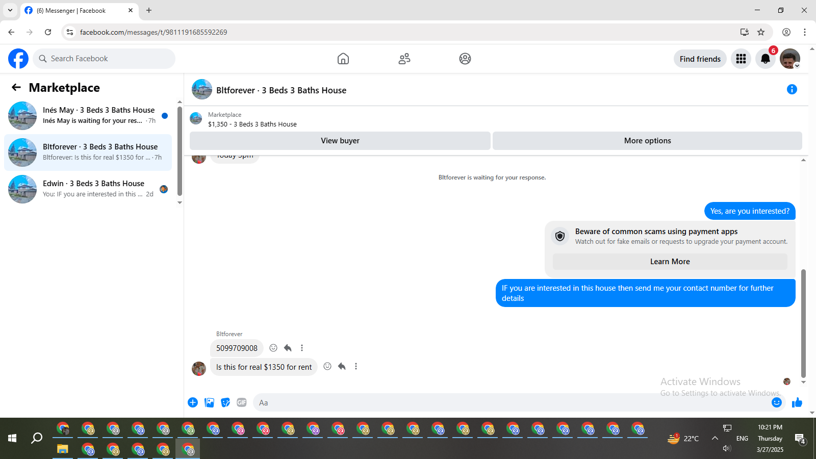Focus the Search Facebook field
The width and height of the screenshot is (816, 459).
coord(104,59)
